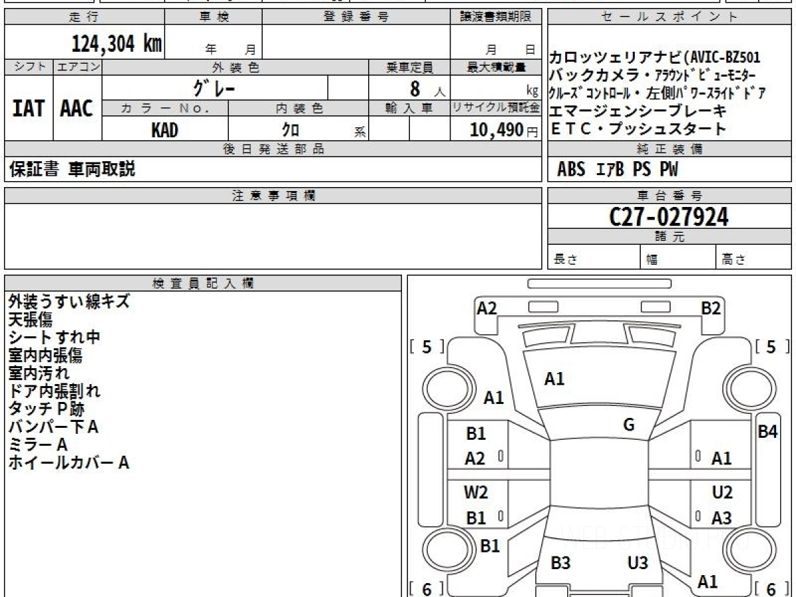Click the U3 damage mark
796x597 pixels.
(x=637, y=563)
